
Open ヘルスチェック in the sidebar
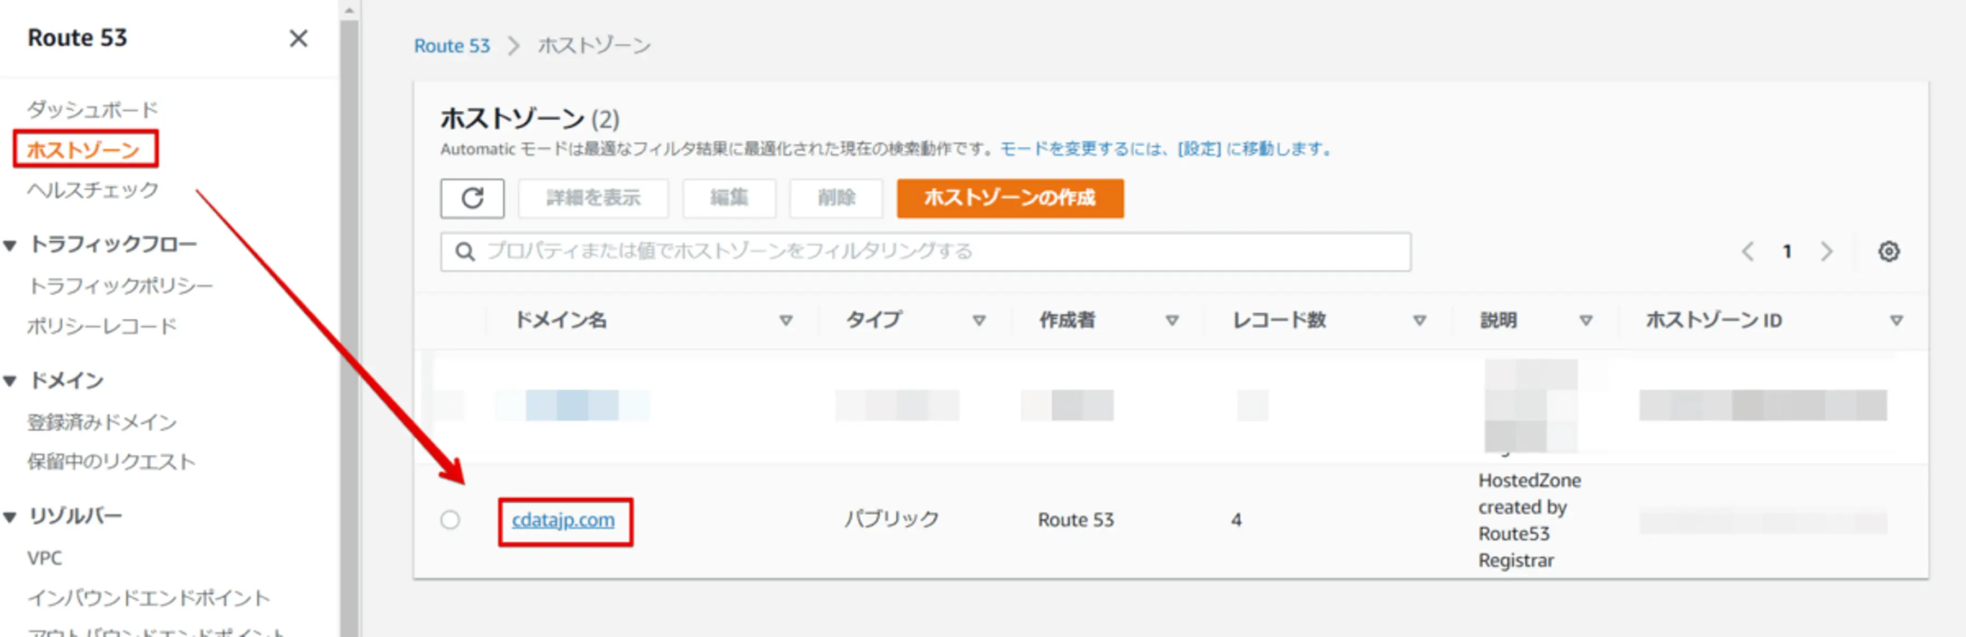point(92,189)
